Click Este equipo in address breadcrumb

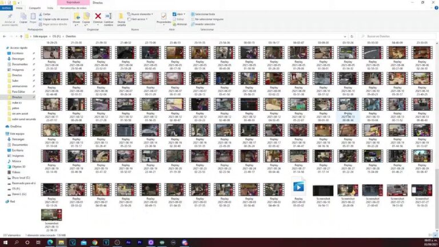(41, 37)
